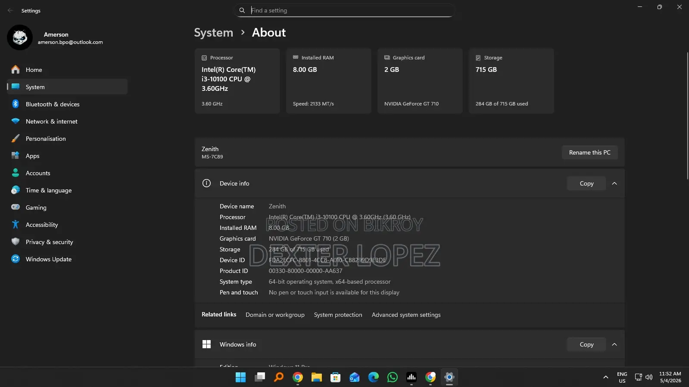Click the back arrow in Settings
The width and height of the screenshot is (689, 387).
coord(10,10)
